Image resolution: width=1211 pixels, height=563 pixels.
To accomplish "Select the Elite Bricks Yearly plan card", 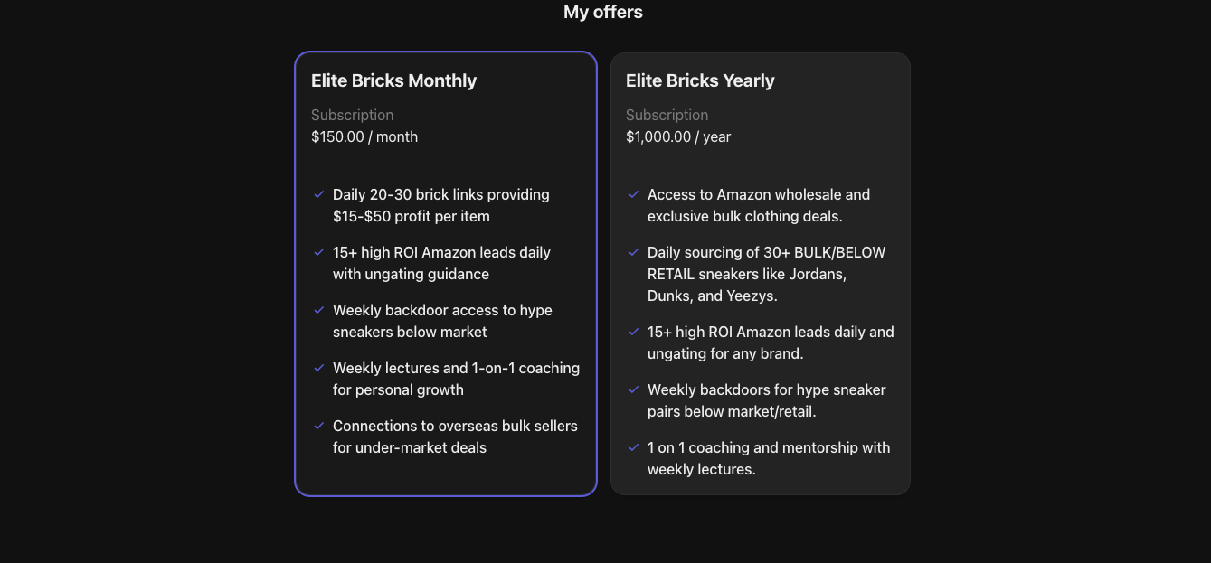I will point(760,271).
